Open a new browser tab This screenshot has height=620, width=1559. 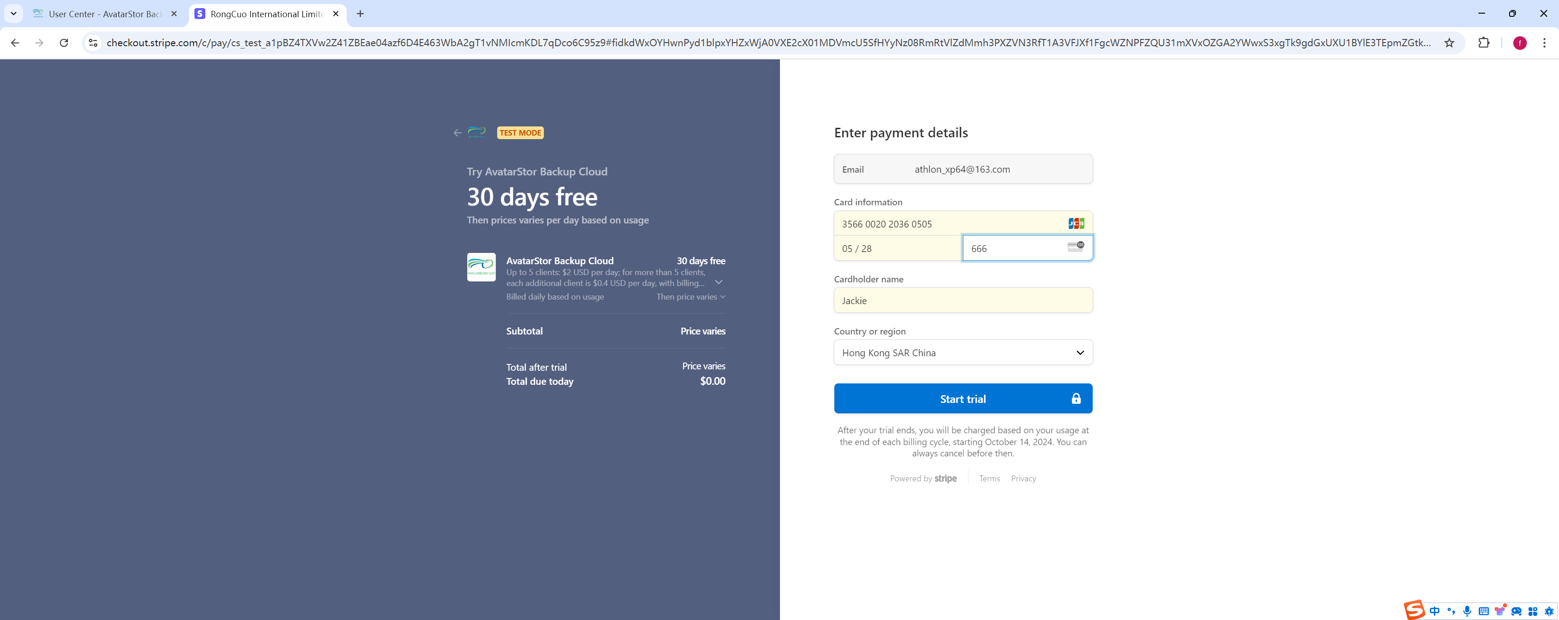360,14
